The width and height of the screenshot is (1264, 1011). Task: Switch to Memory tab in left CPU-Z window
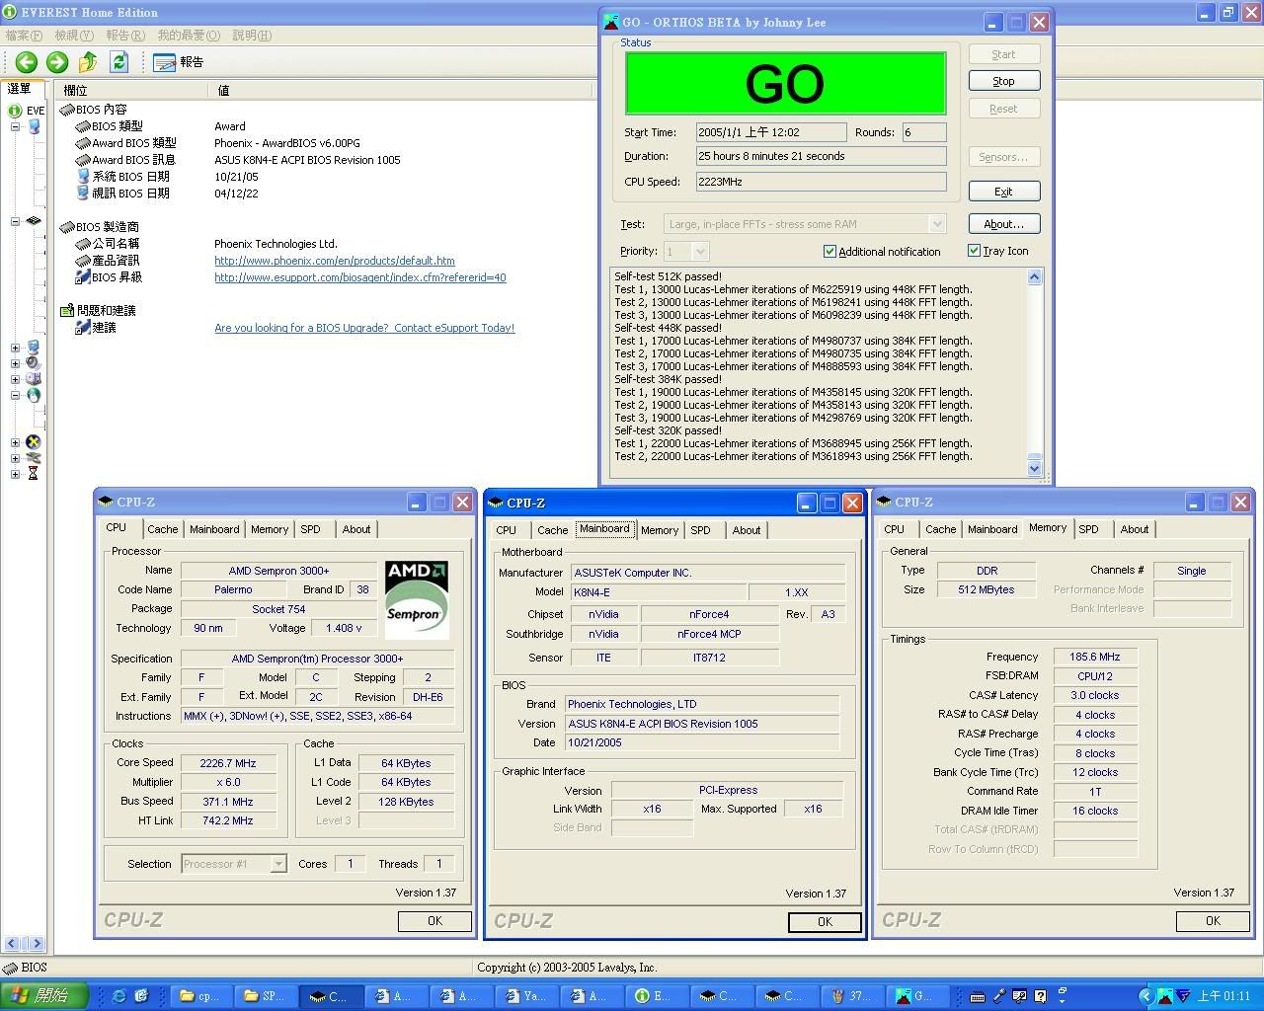(x=270, y=529)
